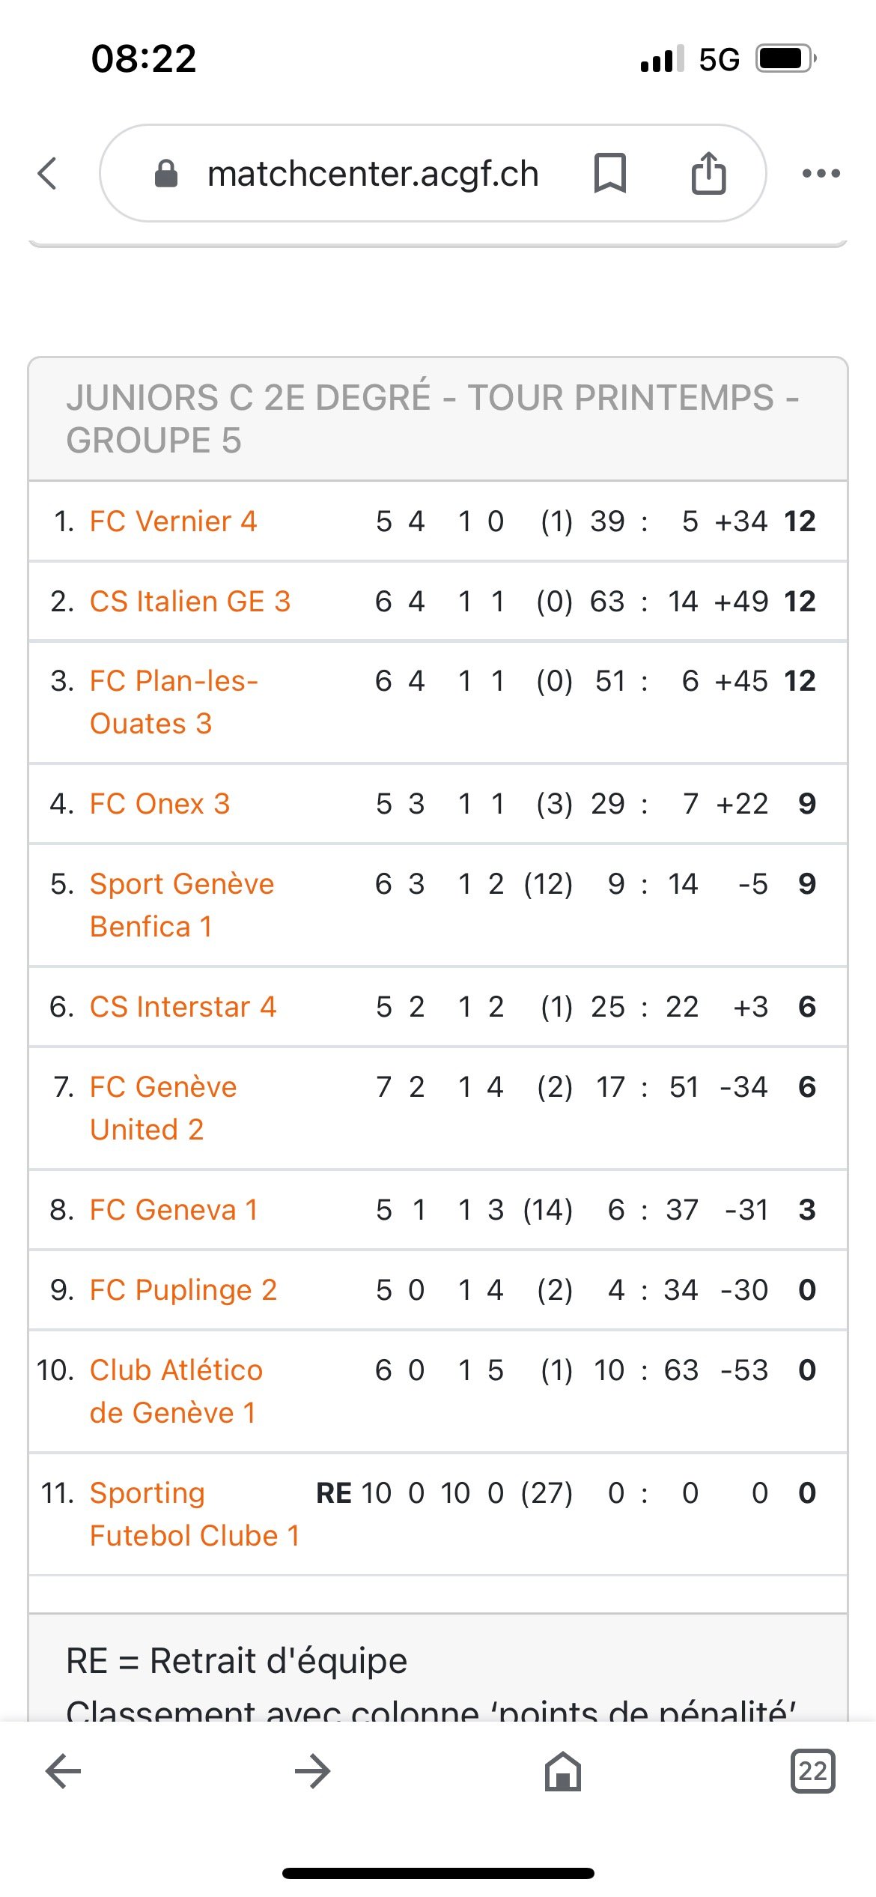View FC Genève United 2 team
Screen dimensions: 876x1897
[163, 1108]
